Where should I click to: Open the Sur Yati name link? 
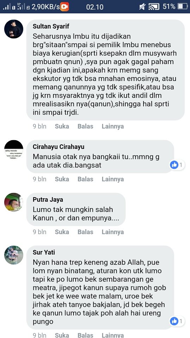[44, 252]
